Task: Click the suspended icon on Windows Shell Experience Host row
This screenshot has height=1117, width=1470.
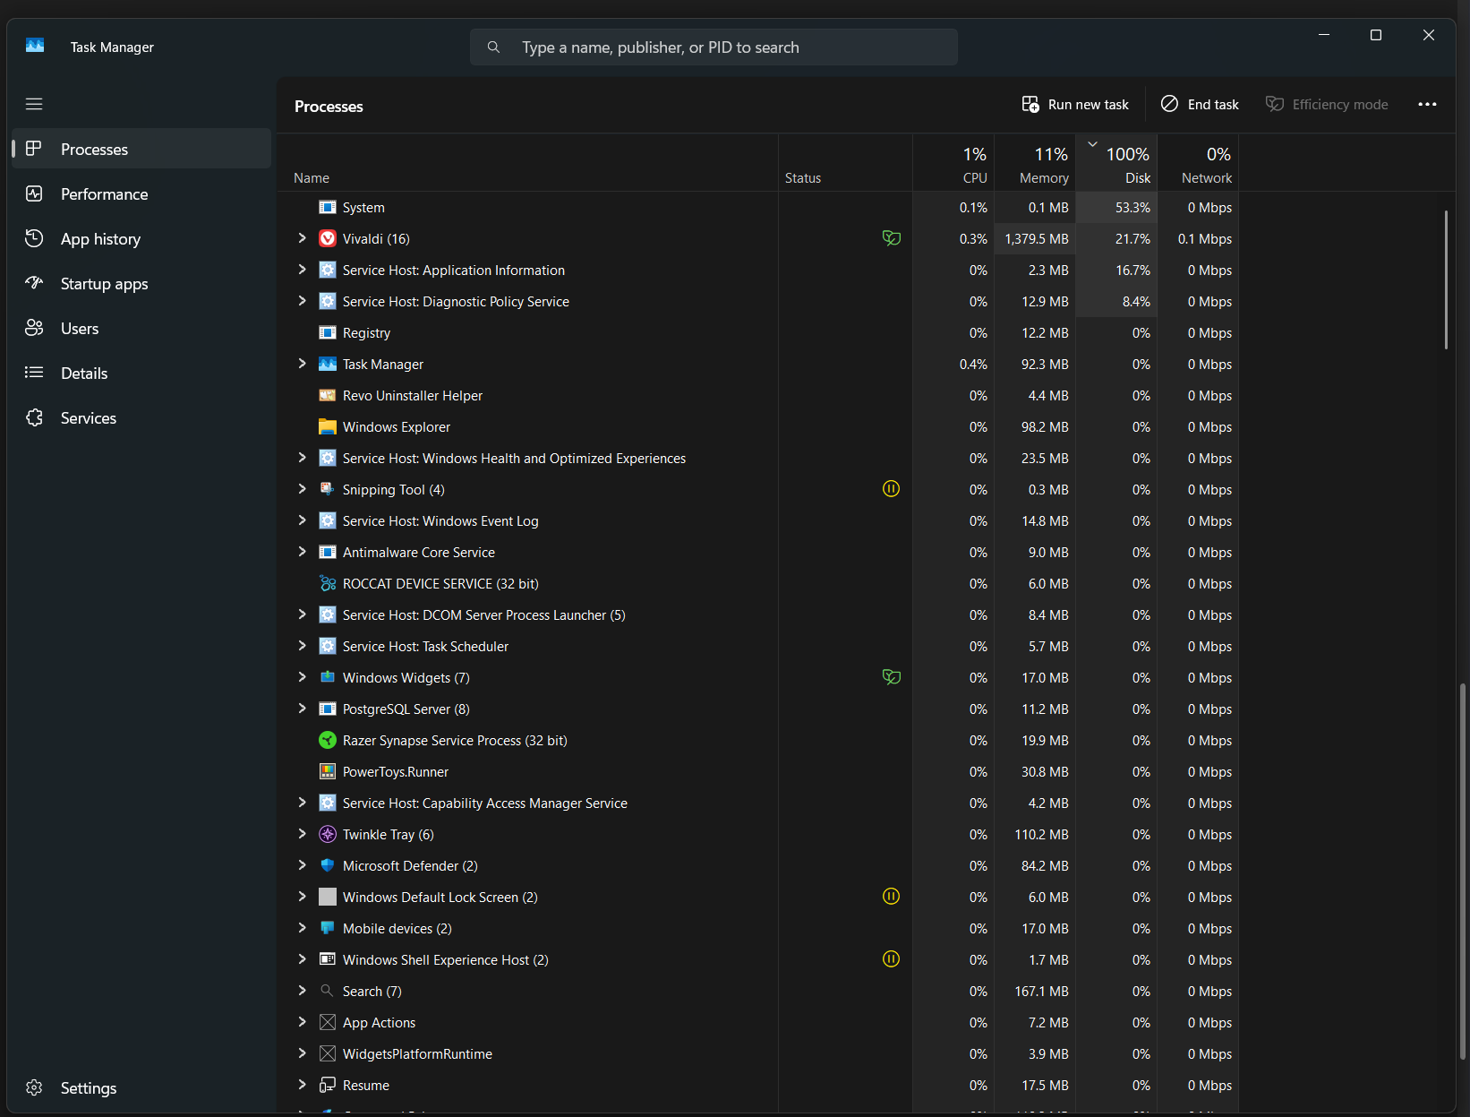Action: coord(891,959)
